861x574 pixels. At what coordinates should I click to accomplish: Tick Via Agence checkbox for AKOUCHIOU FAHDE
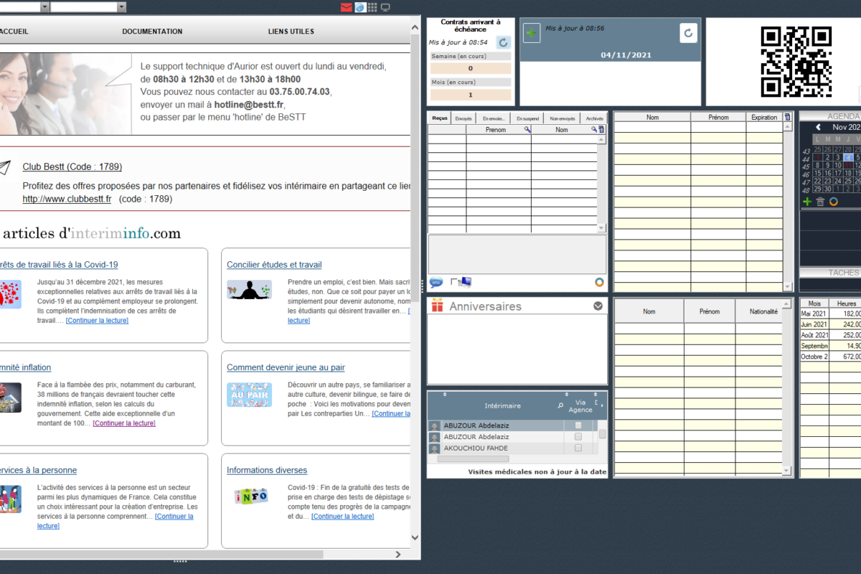pos(578,448)
